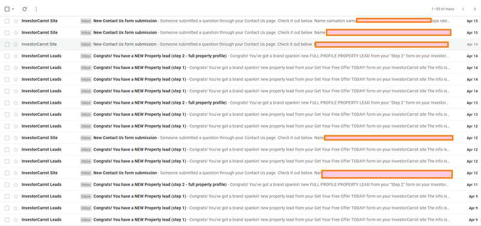Open the Apr 11 step 2 full property profile subject
The height and width of the screenshot is (226, 481).
[x=160, y=185]
